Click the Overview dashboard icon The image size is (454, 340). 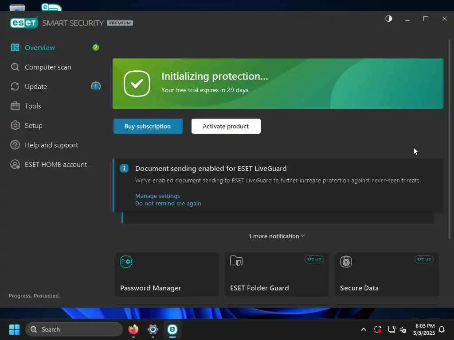[x=15, y=47]
